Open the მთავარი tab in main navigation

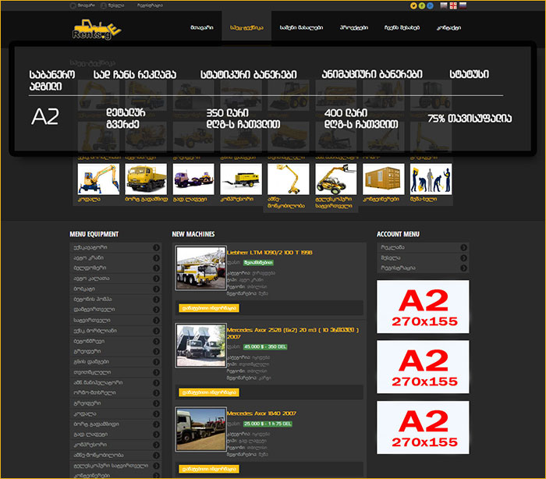point(202,27)
